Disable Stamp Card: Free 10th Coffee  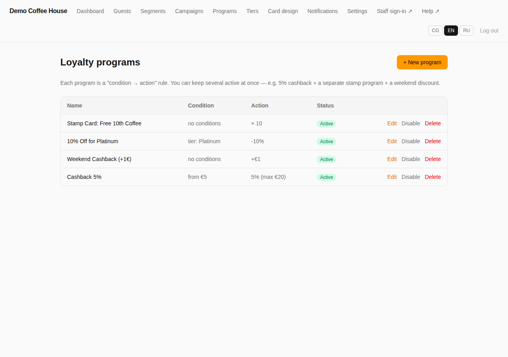[411, 123]
